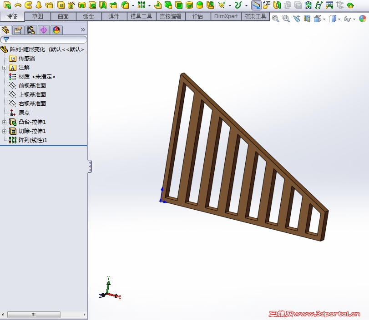Select 材质 <未指定> item
The height and width of the screenshot is (320, 369).
(37, 77)
